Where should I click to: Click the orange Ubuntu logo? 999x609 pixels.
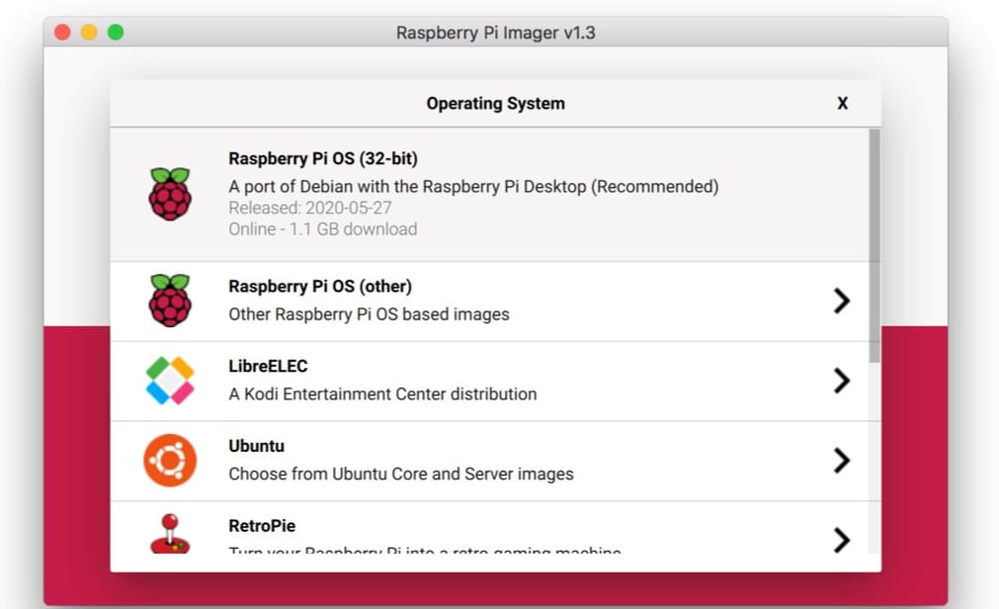click(x=170, y=461)
